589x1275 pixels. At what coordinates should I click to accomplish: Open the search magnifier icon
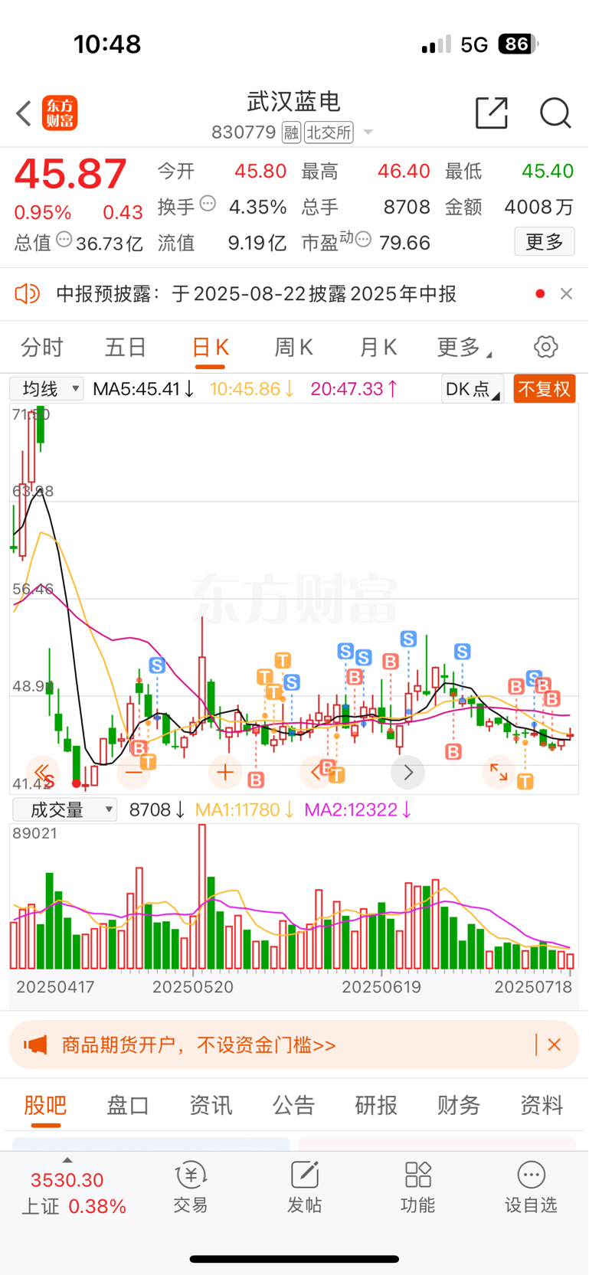coord(555,113)
